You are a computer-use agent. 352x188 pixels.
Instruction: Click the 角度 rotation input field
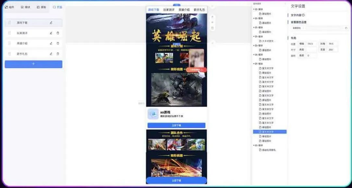312,56
